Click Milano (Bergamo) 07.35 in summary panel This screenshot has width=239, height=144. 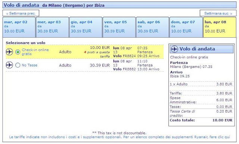191,67
